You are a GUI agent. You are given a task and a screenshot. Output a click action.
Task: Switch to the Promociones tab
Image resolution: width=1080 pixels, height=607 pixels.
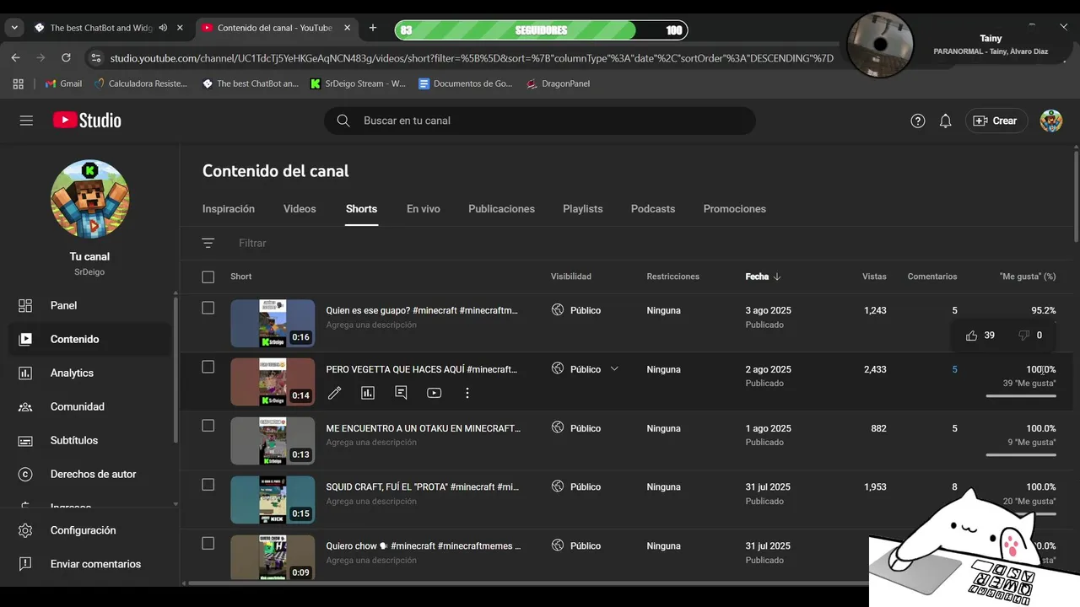pyautogui.click(x=735, y=209)
